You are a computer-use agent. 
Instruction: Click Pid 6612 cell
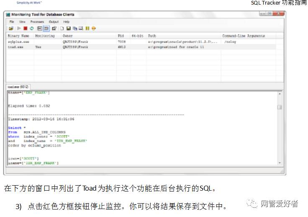[122, 47]
